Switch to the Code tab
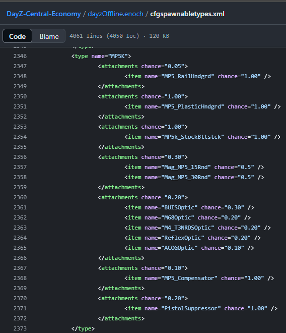This screenshot has width=286, height=333. 18,36
